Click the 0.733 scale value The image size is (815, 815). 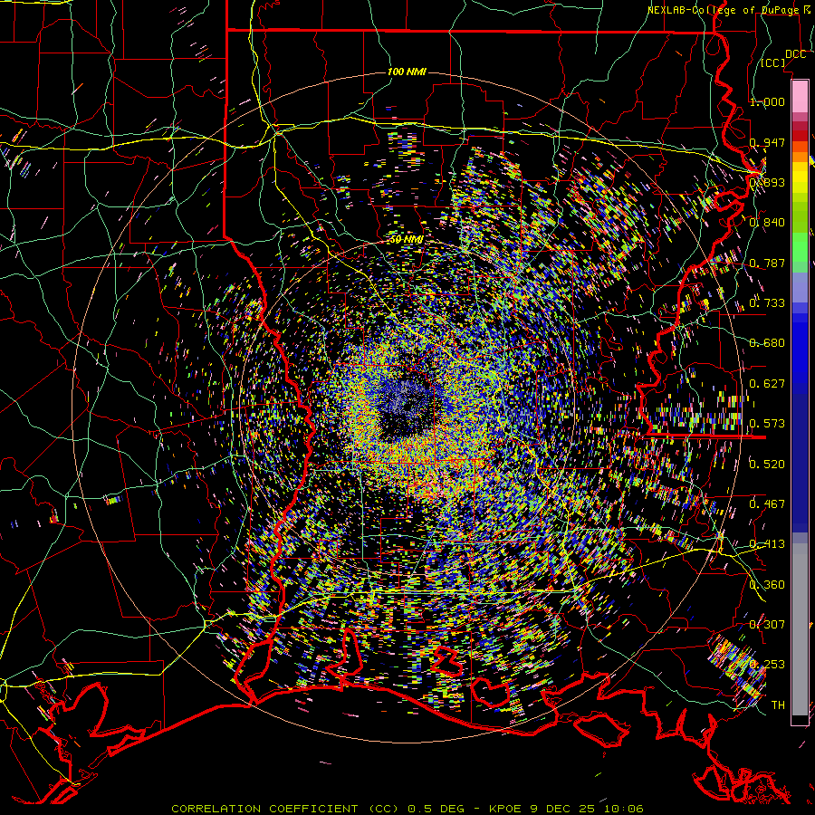coord(767,303)
